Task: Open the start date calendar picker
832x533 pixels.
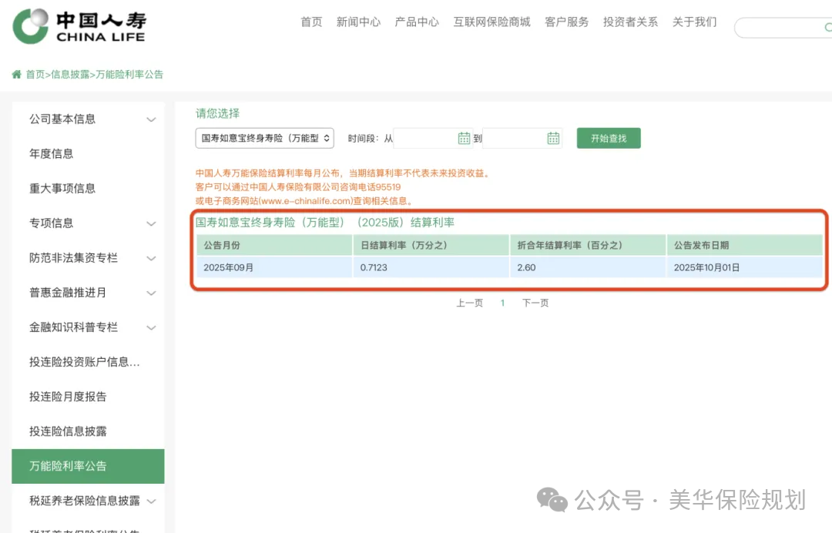Action: 463,138
